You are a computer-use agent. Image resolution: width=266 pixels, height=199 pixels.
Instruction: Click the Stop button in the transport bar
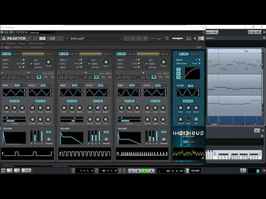click(138, 171)
